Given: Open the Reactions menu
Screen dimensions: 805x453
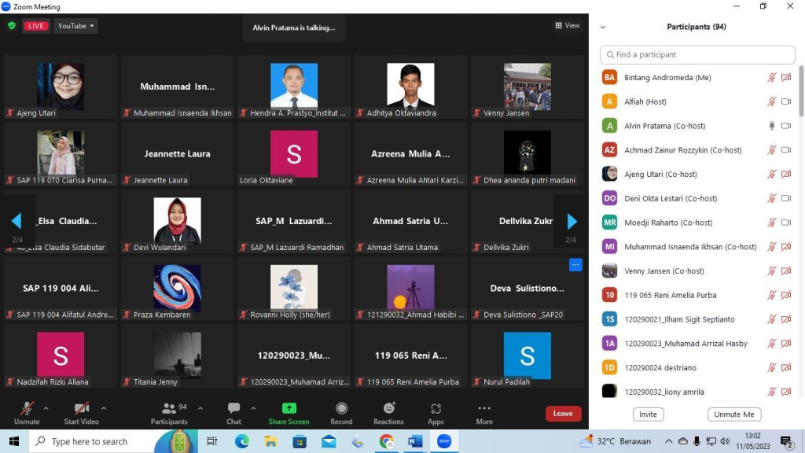Looking at the screenshot, I should click(x=388, y=413).
